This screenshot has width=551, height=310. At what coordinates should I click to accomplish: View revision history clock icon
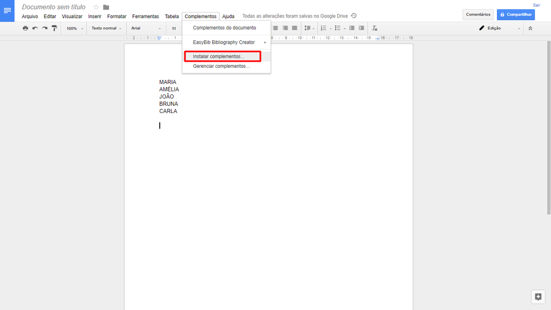(x=354, y=16)
